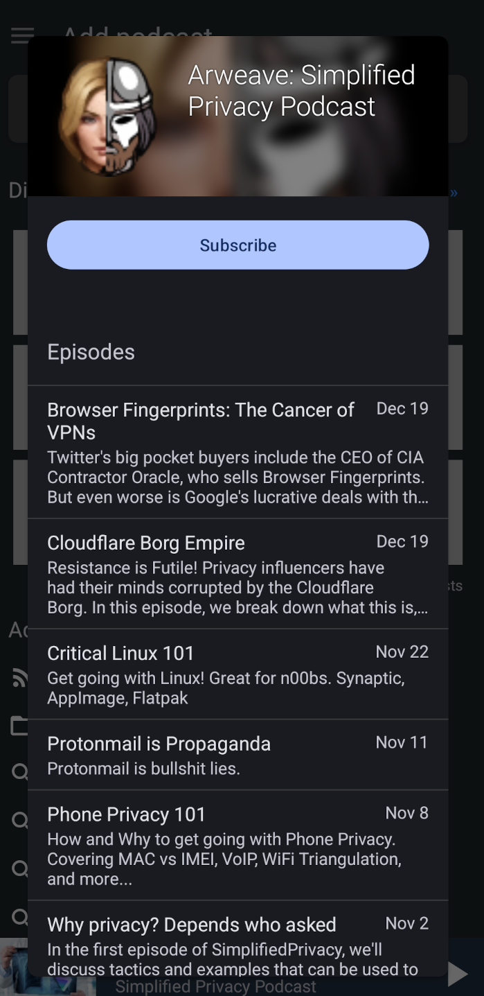Subscribe to the Simplified Privacy Podcast
484x996 pixels.
[x=237, y=245]
